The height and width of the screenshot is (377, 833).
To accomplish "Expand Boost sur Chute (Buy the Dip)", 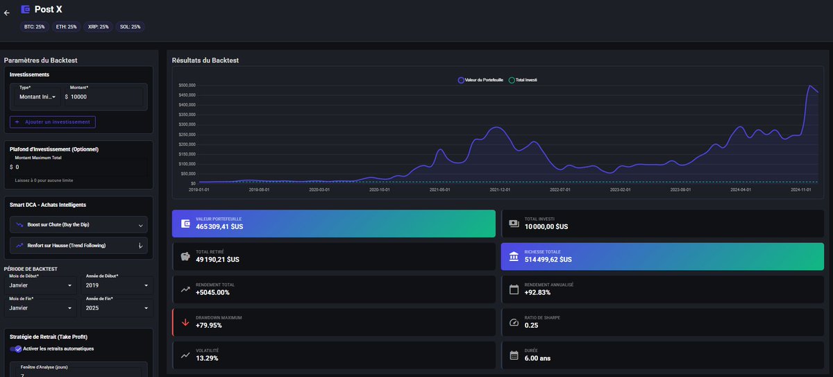I will (78, 225).
